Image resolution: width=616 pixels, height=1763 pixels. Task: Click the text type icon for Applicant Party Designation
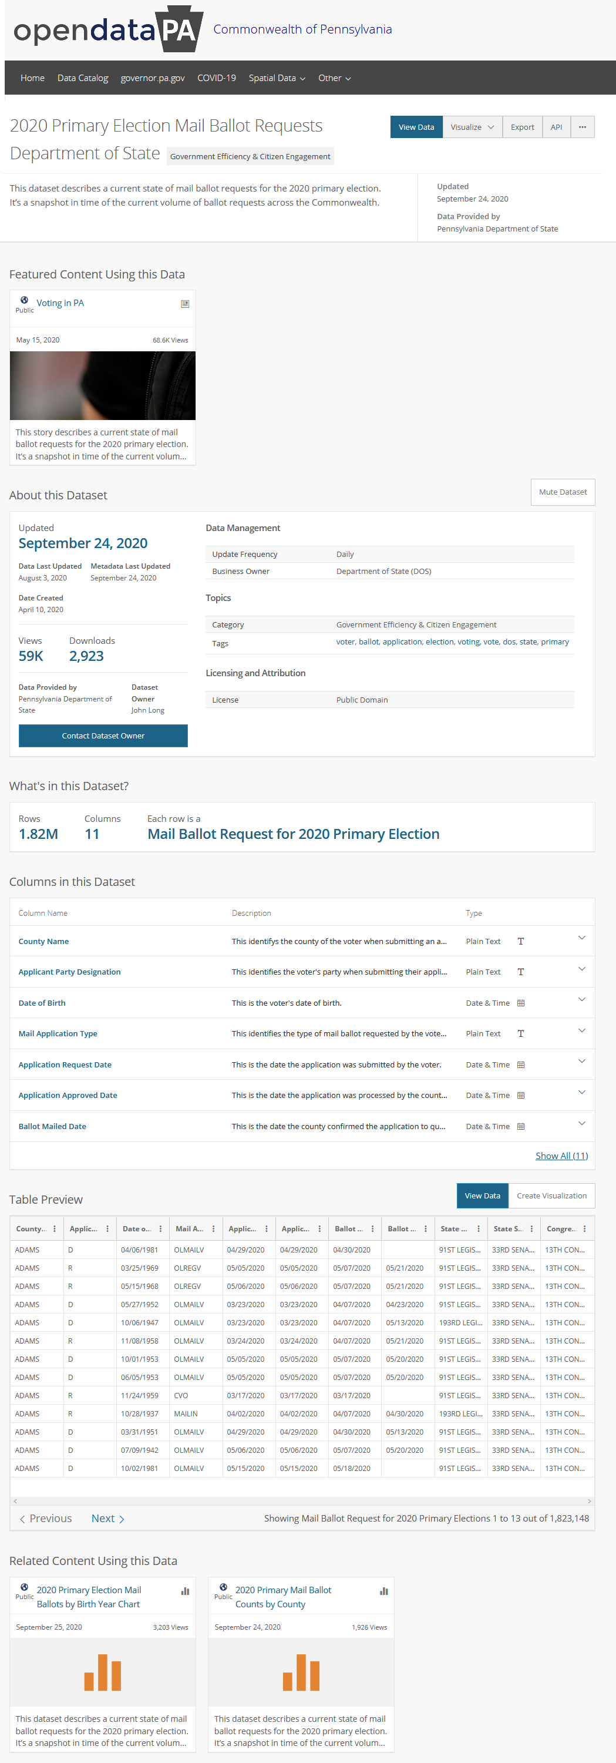521,972
